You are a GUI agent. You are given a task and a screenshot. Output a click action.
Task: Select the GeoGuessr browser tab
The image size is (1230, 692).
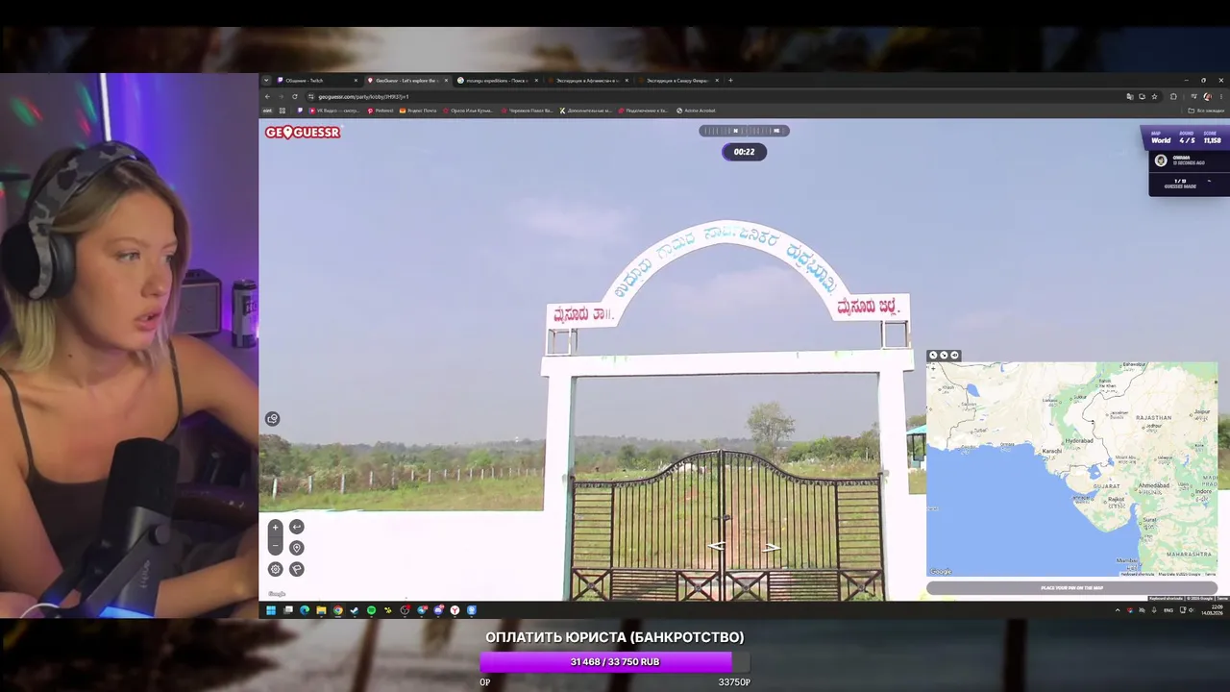[406, 81]
